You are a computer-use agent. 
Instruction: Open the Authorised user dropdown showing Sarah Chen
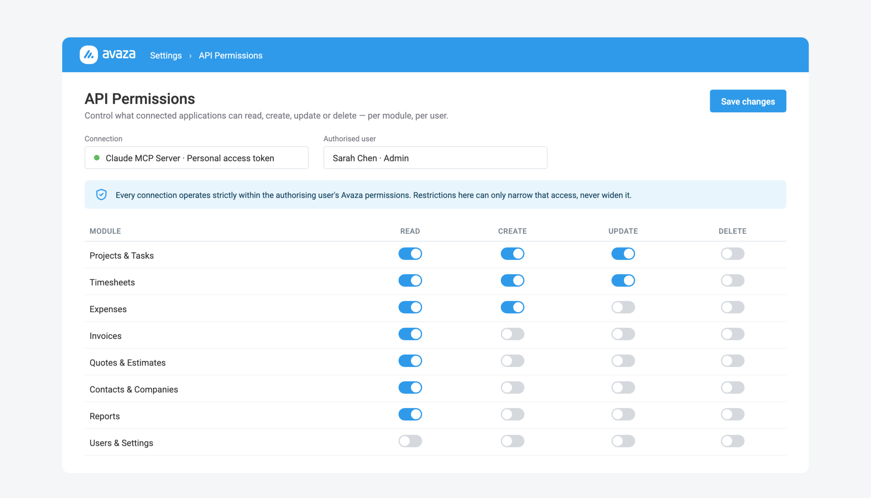(435, 158)
